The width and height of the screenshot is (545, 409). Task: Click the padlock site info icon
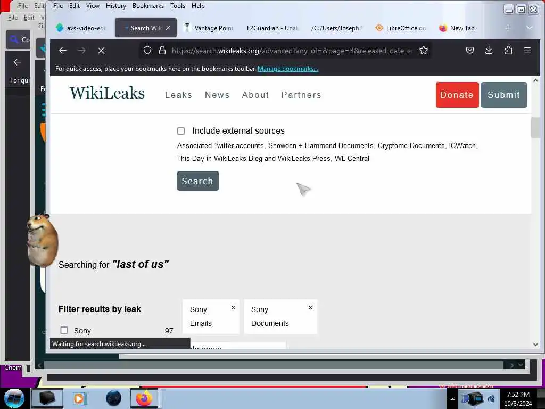pyautogui.click(x=162, y=51)
